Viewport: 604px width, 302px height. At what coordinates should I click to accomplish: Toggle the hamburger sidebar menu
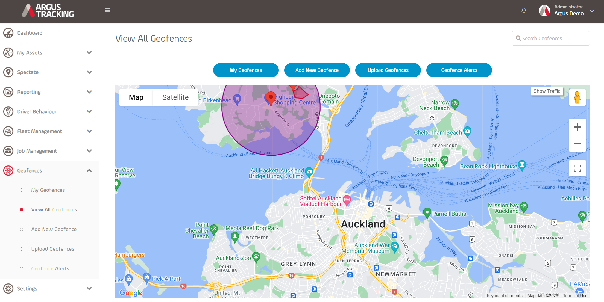(107, 10)
